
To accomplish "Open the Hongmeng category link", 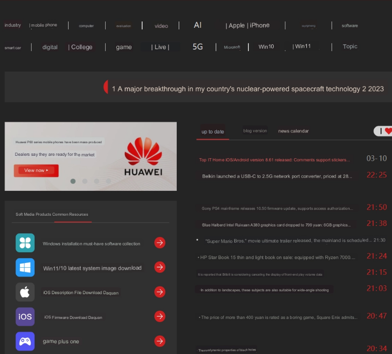I will [x=309, y=26].
